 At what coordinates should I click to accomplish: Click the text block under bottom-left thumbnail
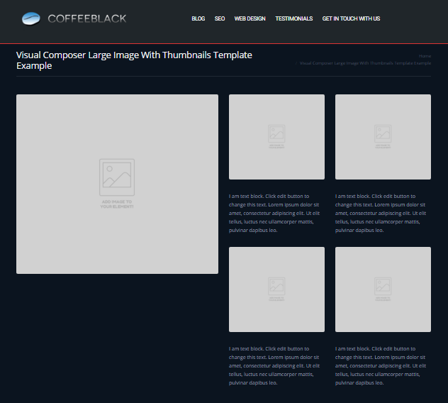coord(274,365)
